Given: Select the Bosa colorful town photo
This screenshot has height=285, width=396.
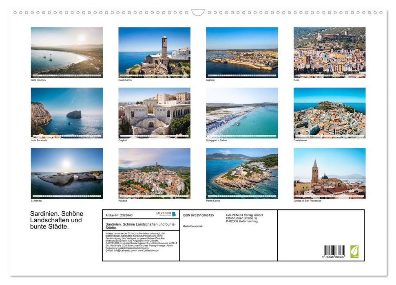Looking at the screenshot, I should [x=330, y=53].
